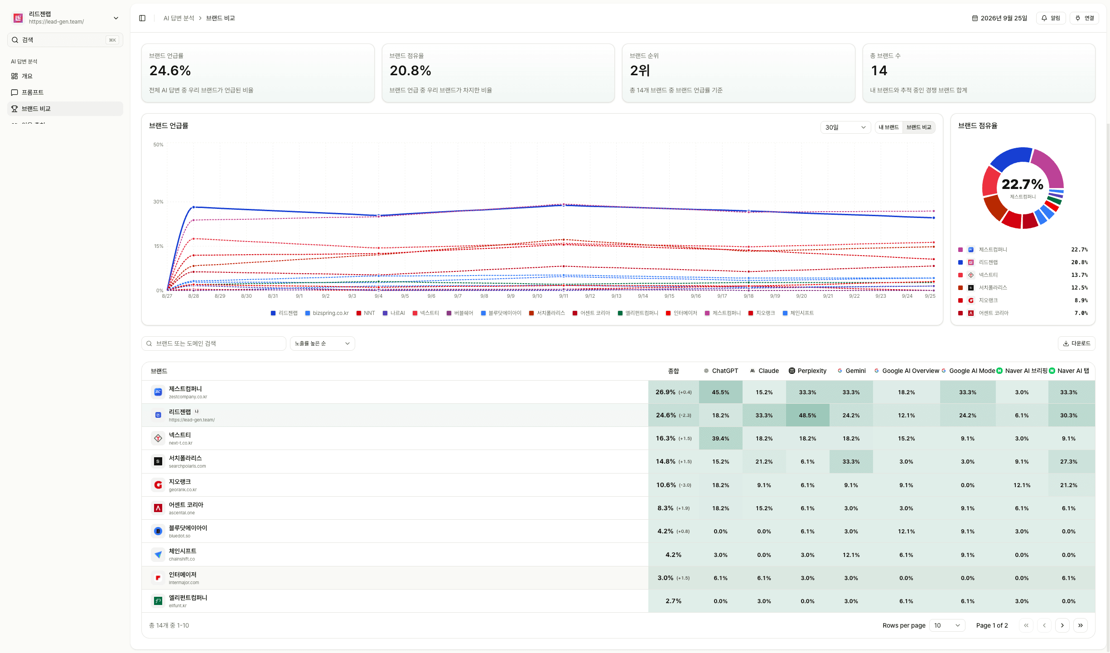Click the Google AI Overview column header

(x=907, y=371)
